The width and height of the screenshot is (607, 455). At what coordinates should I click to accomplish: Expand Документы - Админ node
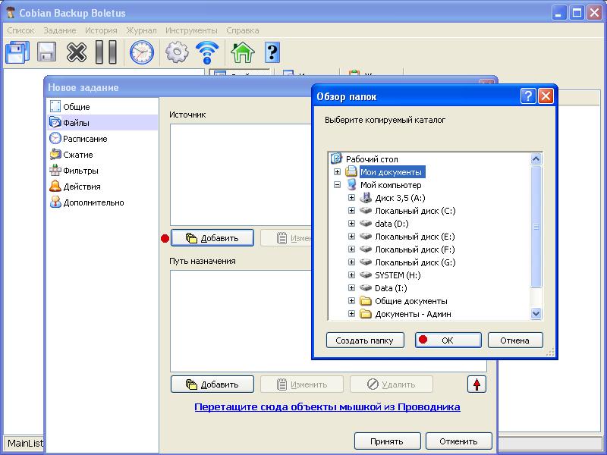point(351,313)
